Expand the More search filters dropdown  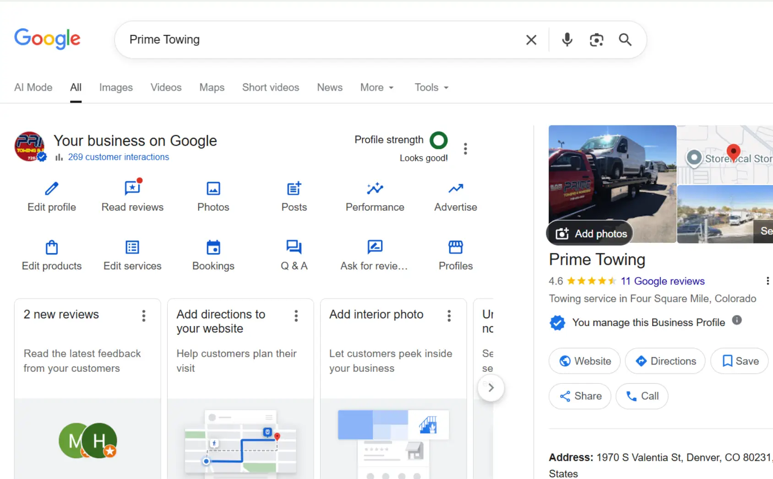click(x=376, y=87)
